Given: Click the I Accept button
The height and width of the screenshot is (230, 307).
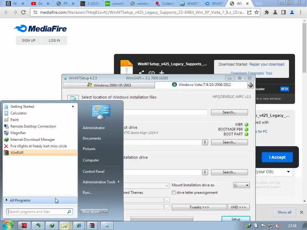Looking at the screenshot, I should click(x=277, y=157).
